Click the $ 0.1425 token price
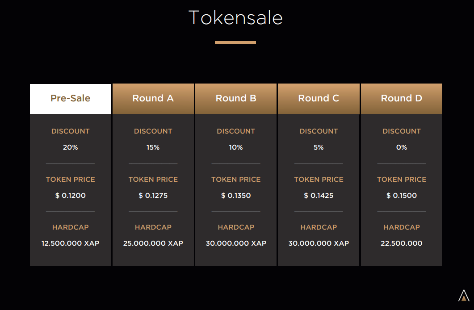Screen dimensions: 474x310 [x=319, y=196]
